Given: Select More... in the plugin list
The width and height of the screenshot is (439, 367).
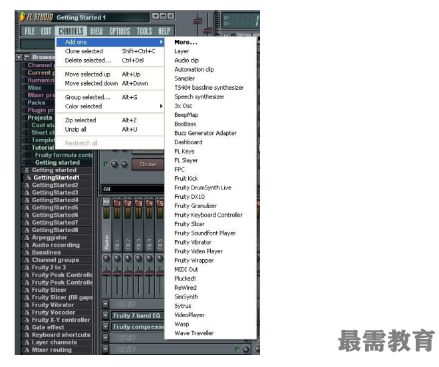Looking at the screenshot, I should coord(186,43).
